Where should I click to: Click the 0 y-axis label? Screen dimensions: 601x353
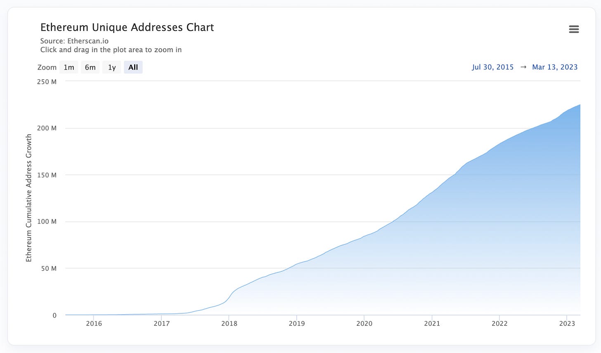click(x=54, y=315)
